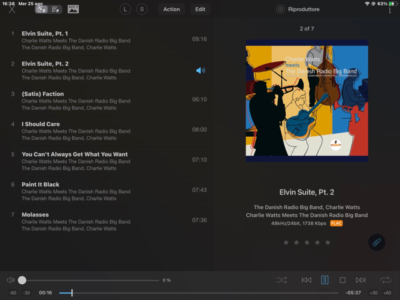Play track Elvin Suite, Pt. 1
Viewport: 400px width, 300px height.
point(107,40)
